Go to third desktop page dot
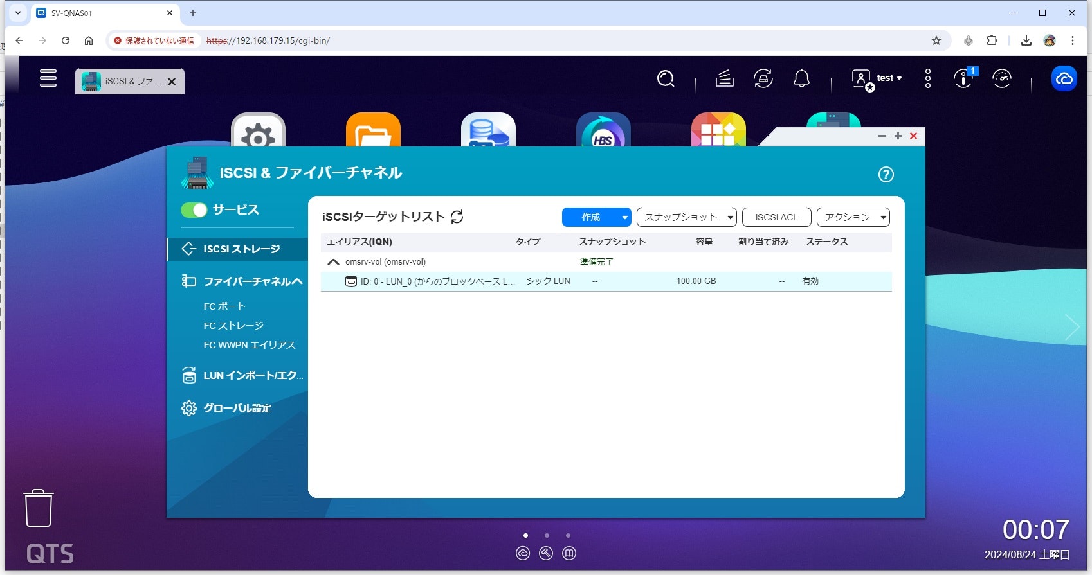1092x575 pixels. click(x=568, y=535)
